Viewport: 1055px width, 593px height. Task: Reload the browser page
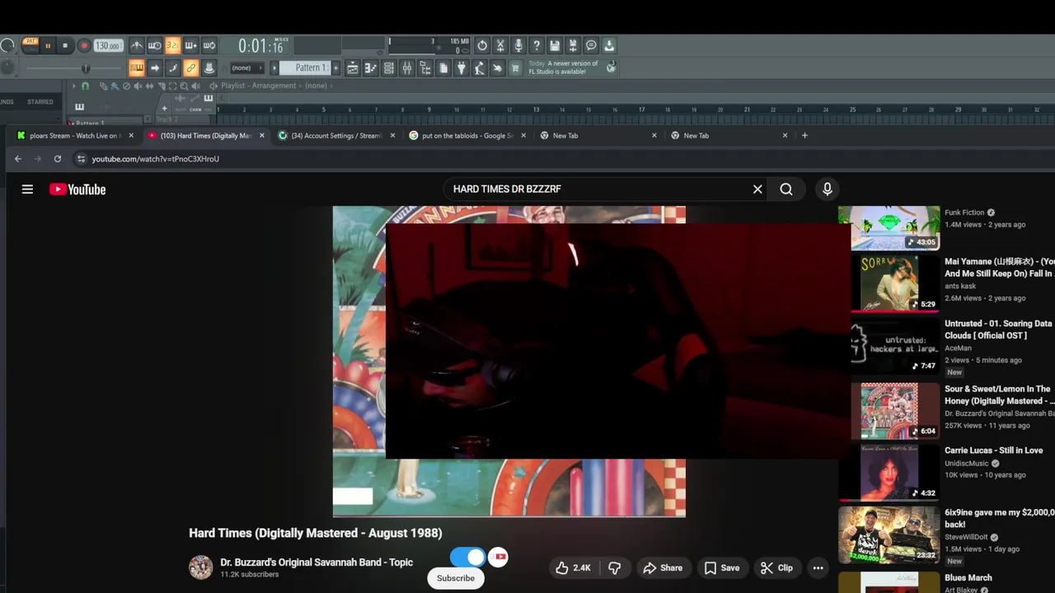(58, 159)
